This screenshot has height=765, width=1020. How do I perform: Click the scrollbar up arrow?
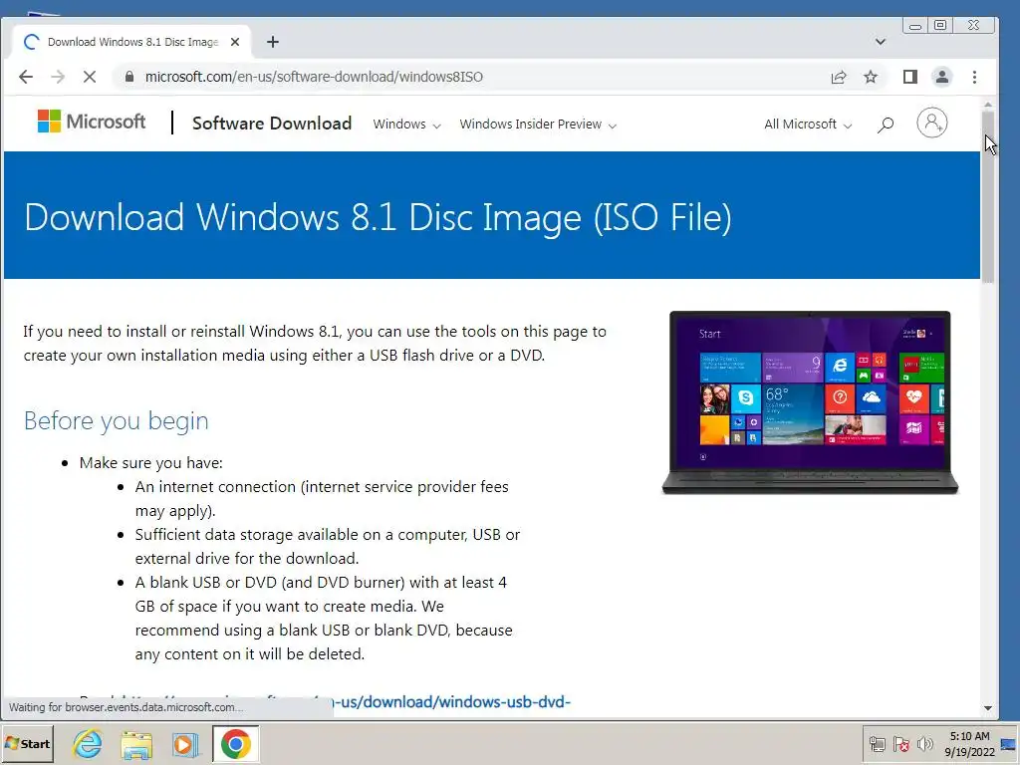point(988,104)
